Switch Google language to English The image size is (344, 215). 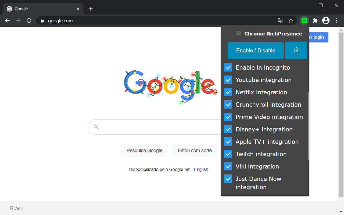tap(201, 169)
